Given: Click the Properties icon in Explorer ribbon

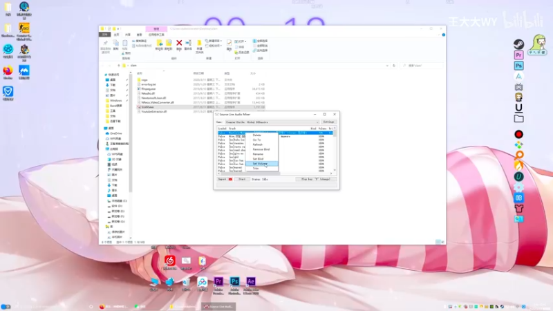Looking at the screenshot, I should pyautogui.click(x=229, y=44).
